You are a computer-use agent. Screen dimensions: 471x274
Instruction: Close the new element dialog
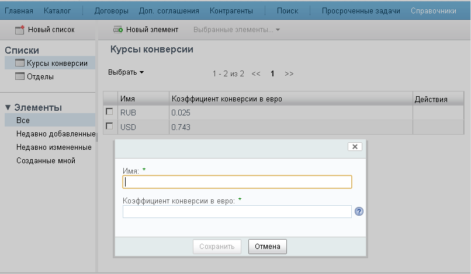(355, 146)
